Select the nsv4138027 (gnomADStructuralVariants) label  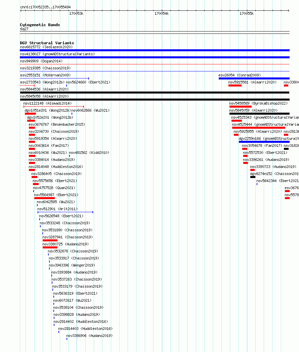(x=57, y=54)
